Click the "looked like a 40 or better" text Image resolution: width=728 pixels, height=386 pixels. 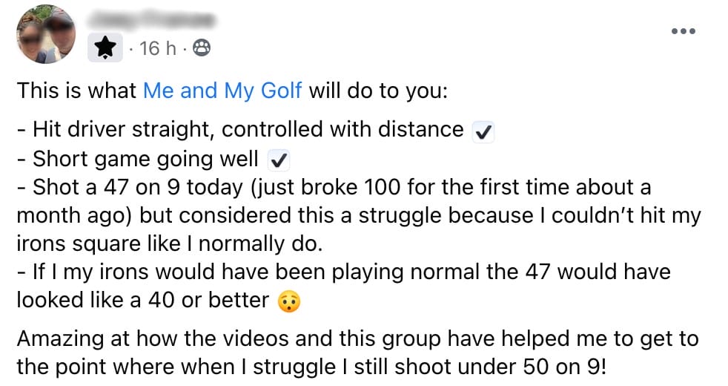point(142,299)
